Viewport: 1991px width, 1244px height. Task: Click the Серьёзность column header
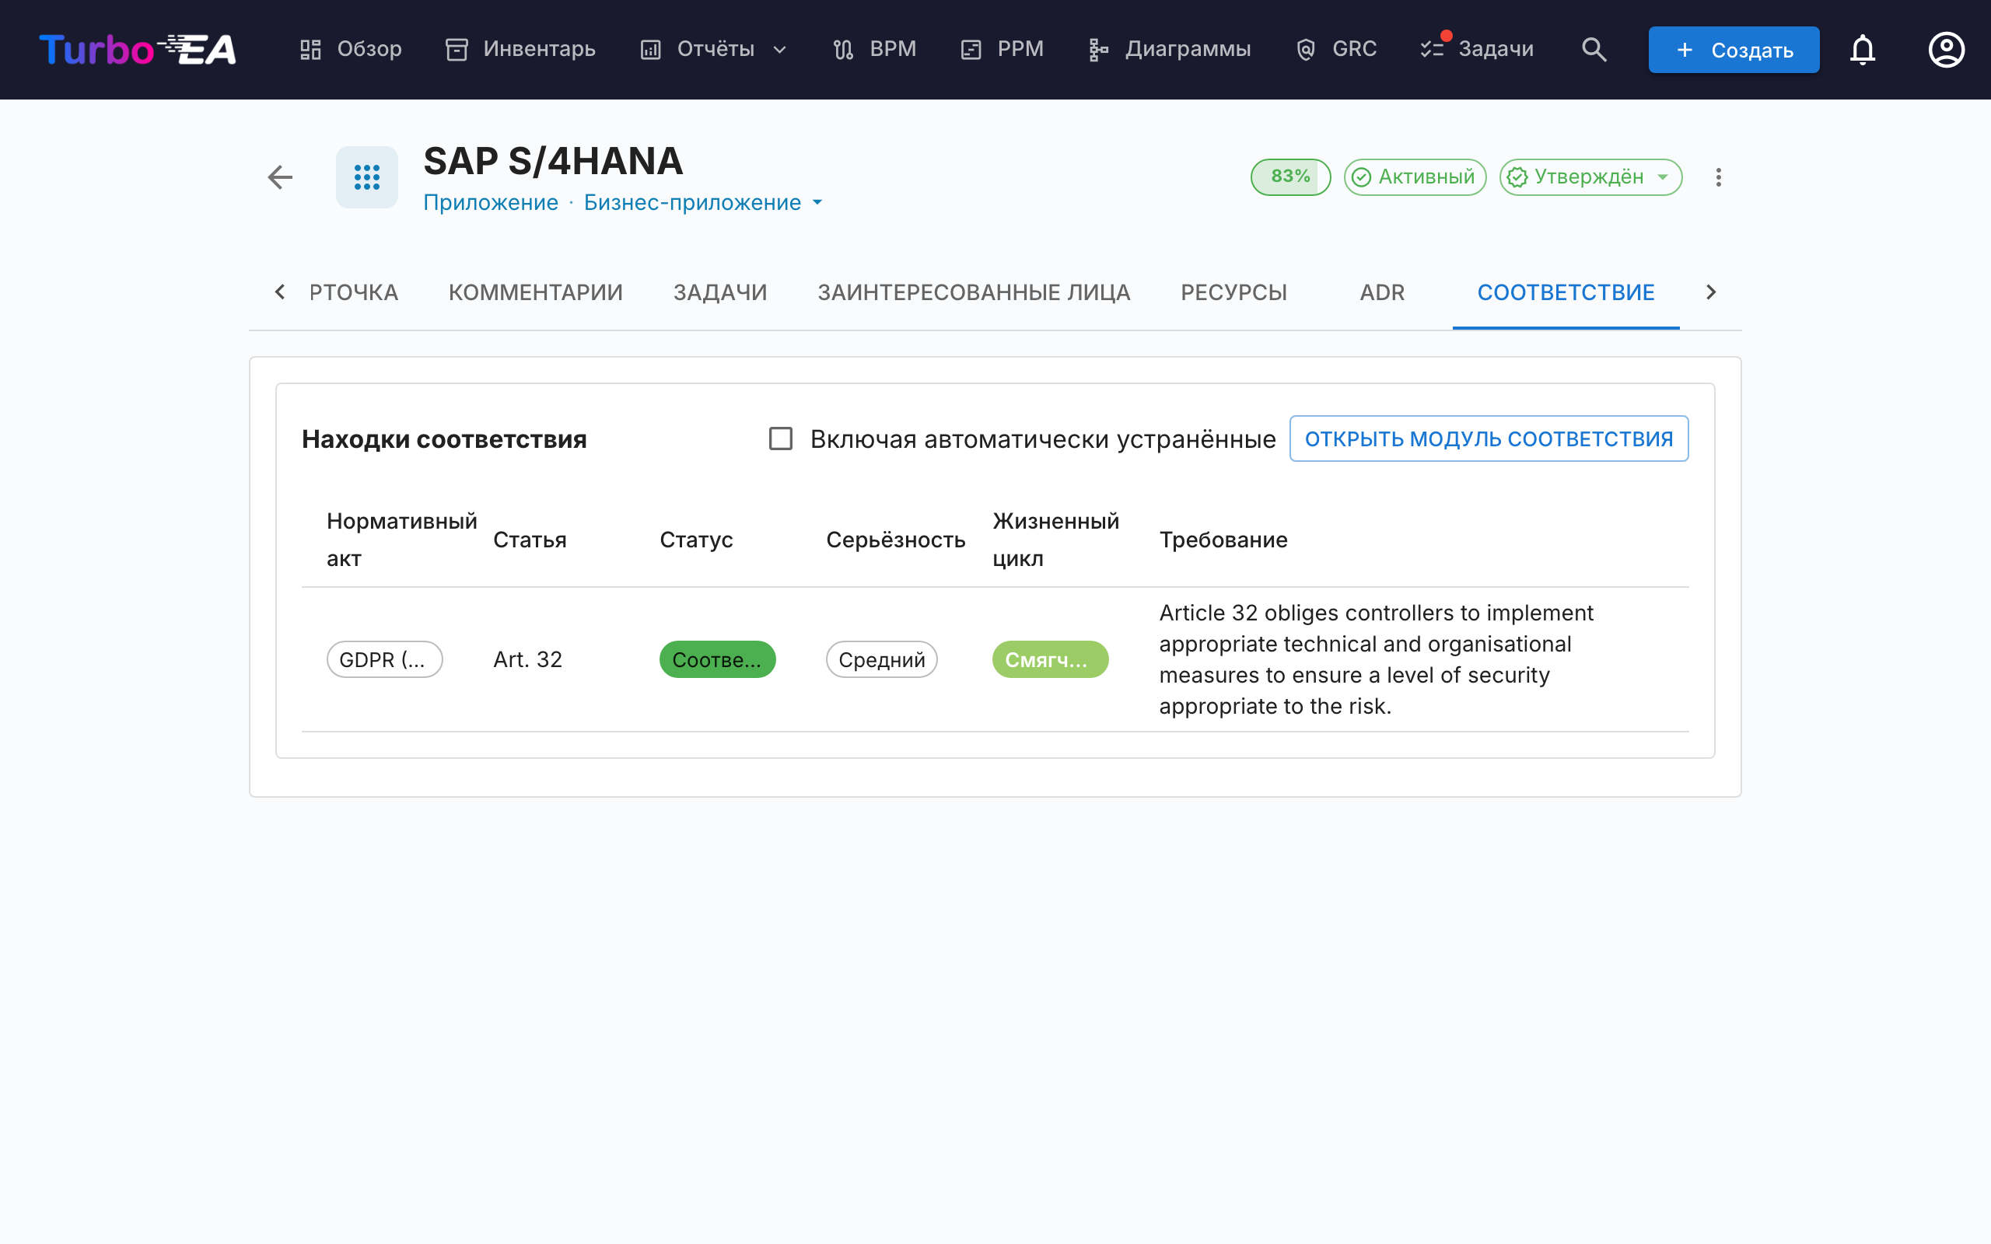click(895, 540)
